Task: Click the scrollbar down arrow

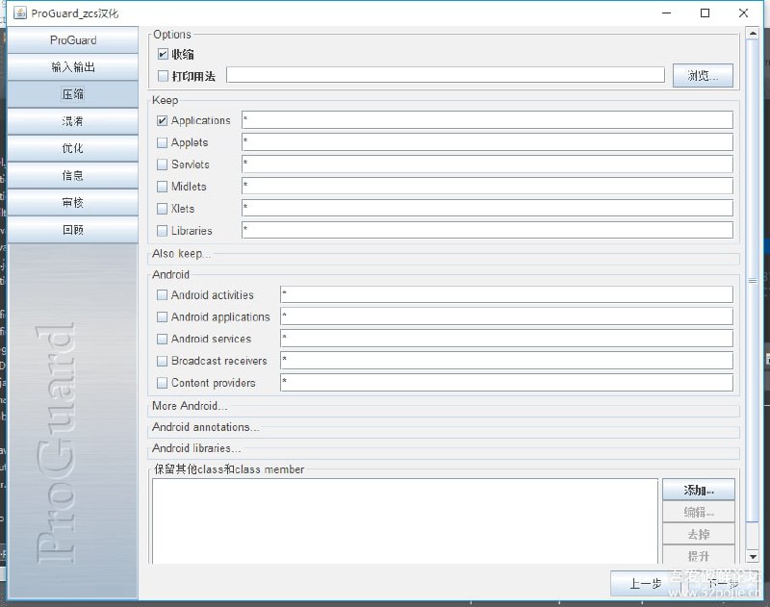Action: click(x=753, y=556)
